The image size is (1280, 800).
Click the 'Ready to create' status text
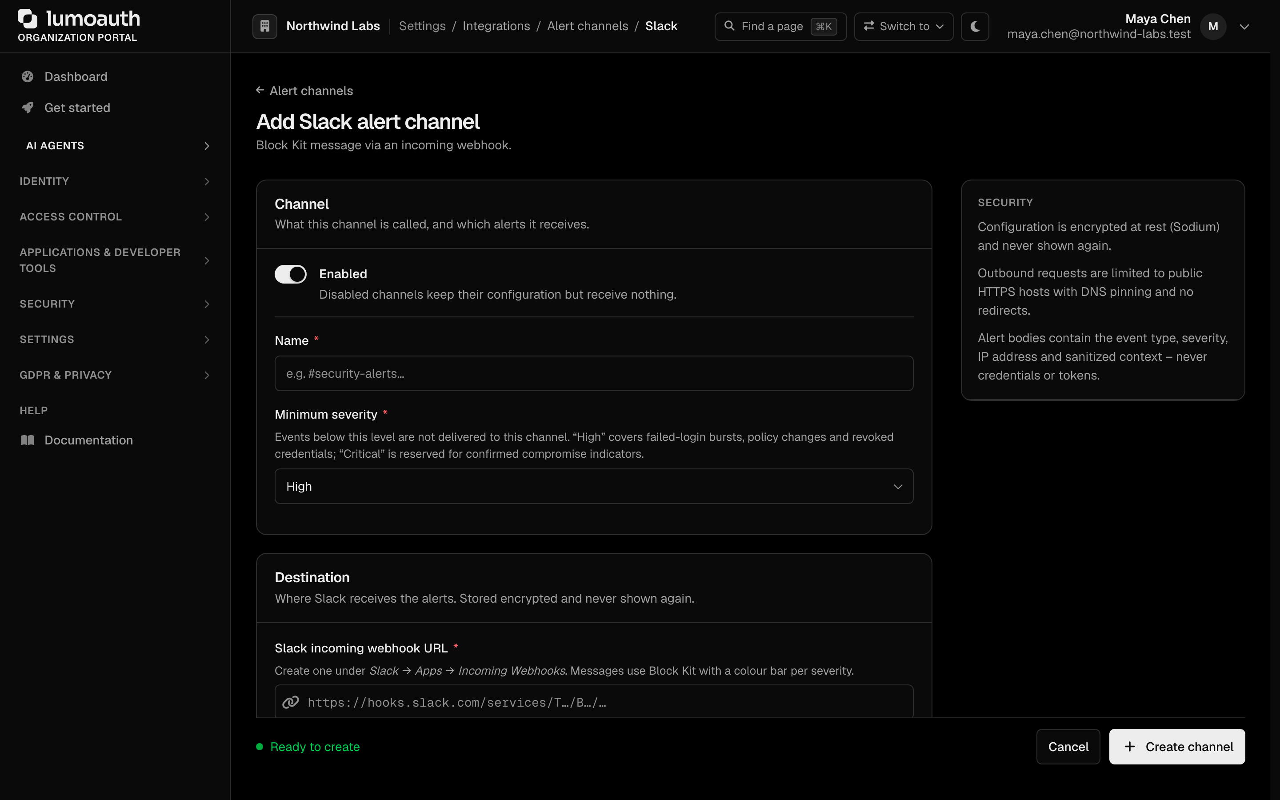pos(315,747)
